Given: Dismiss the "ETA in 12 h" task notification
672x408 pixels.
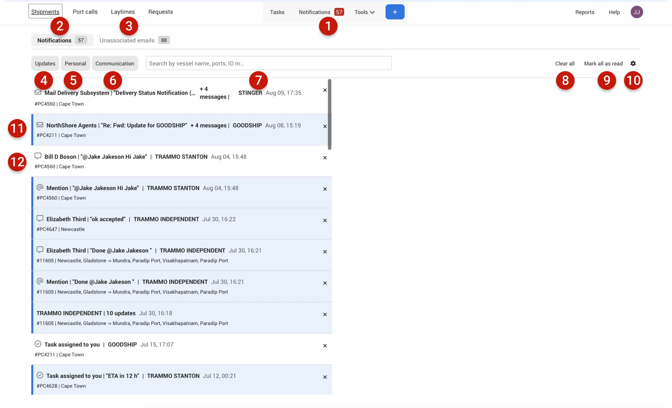Looking at the screenshot, I should [x=325, y=377].
